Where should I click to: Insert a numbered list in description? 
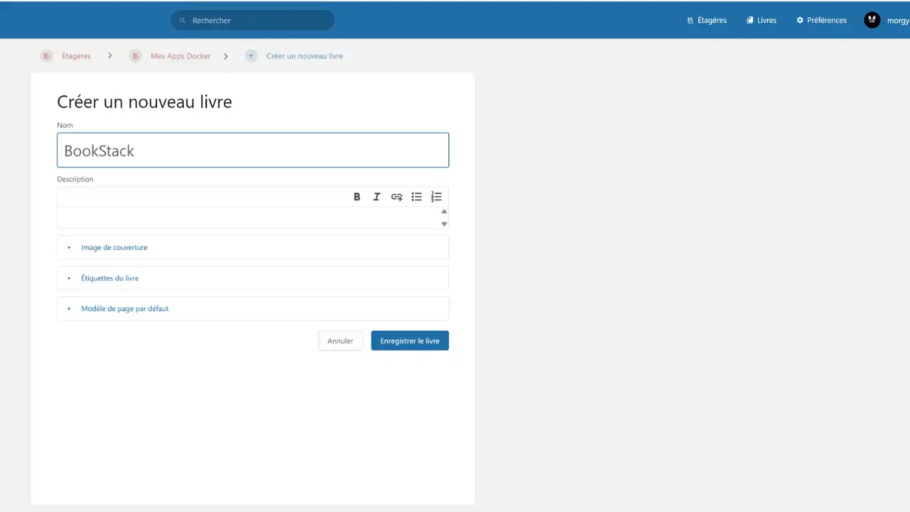436,197
